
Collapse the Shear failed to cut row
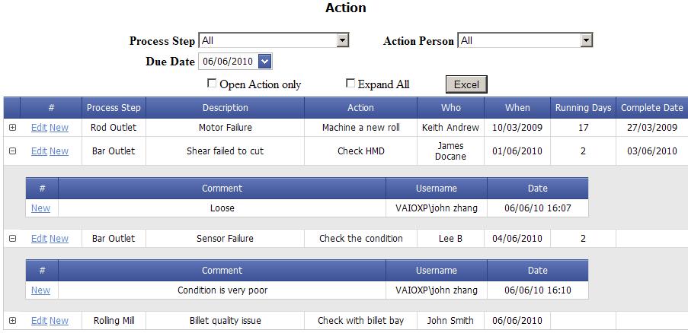(x=13, y=151)
